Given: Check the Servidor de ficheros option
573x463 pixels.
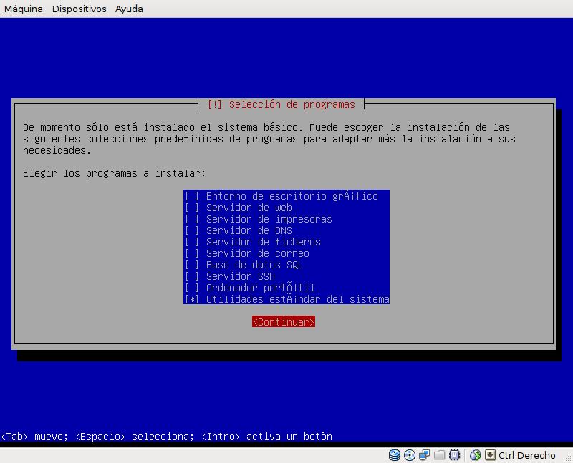Looking at the screenshot, I should tap(286, 242).
